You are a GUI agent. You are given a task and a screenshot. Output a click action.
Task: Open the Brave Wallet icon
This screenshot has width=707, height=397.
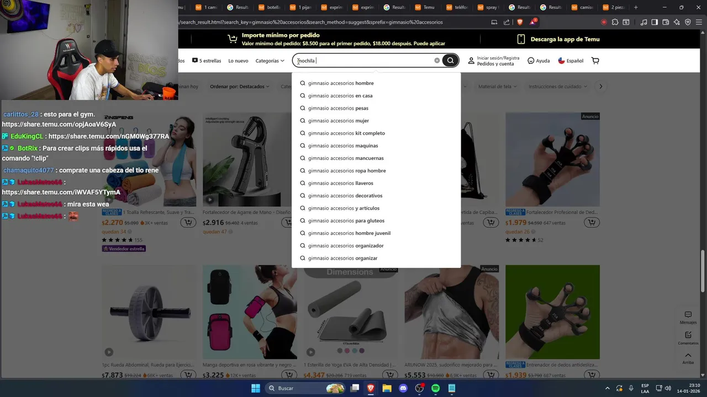[666, 22]
